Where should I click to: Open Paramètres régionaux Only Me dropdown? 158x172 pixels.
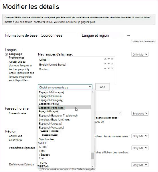[140, 148]
